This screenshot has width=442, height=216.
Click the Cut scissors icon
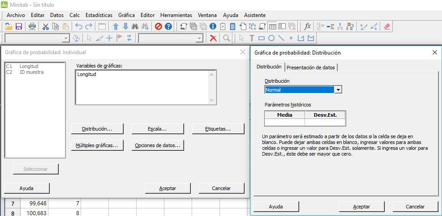(45, 26)
